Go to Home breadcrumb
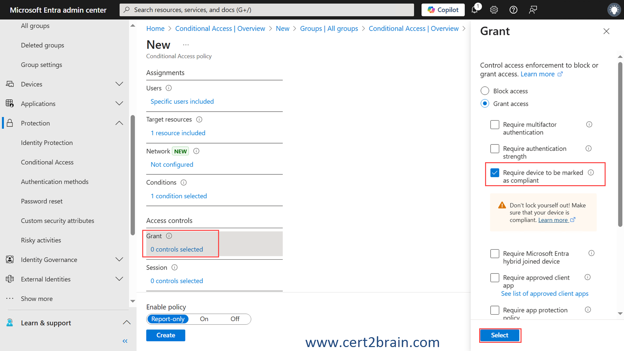Viewport: 624px width, 351px height. click(155, 29)
